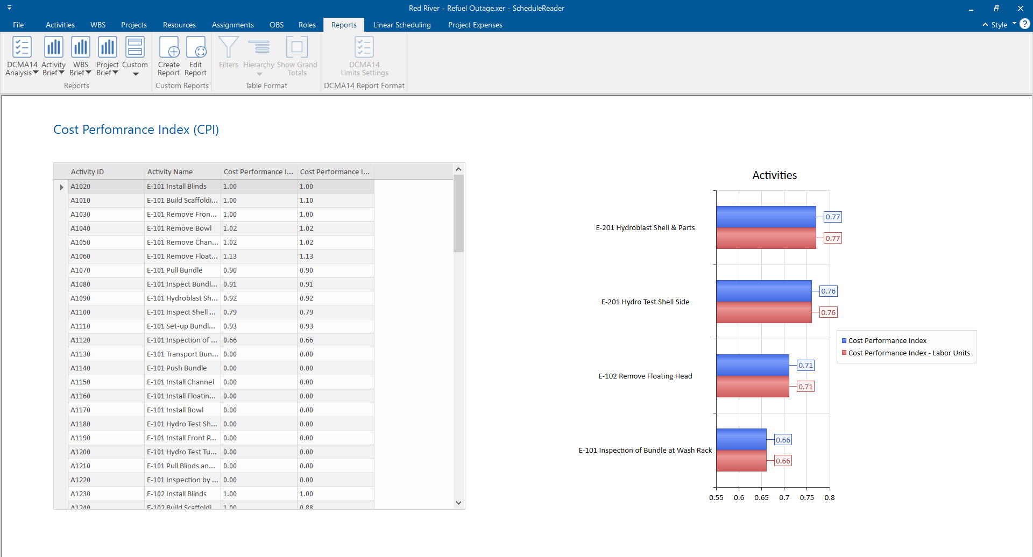Click the Style button
1033x557 pixels.
coord(999,24)
